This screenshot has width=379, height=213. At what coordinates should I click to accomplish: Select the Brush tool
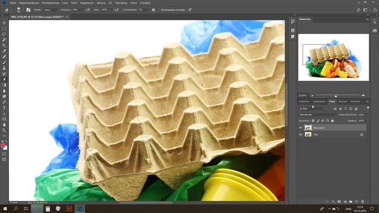pyautogui.click(x=4, y=62)
